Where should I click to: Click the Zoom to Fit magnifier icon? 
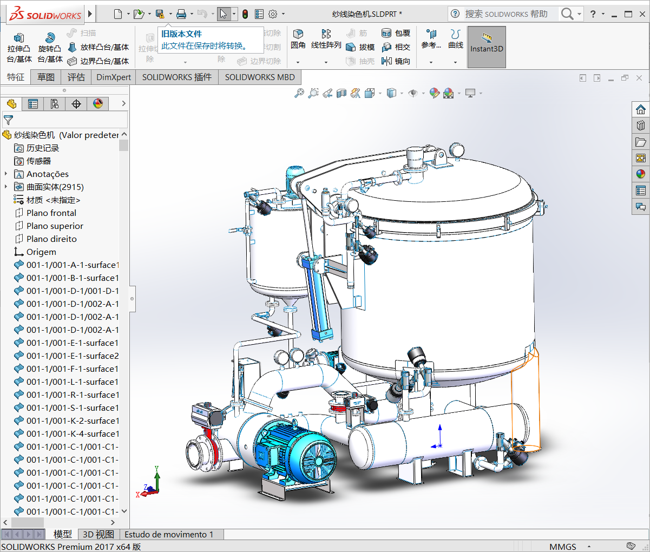pos(299,94)
